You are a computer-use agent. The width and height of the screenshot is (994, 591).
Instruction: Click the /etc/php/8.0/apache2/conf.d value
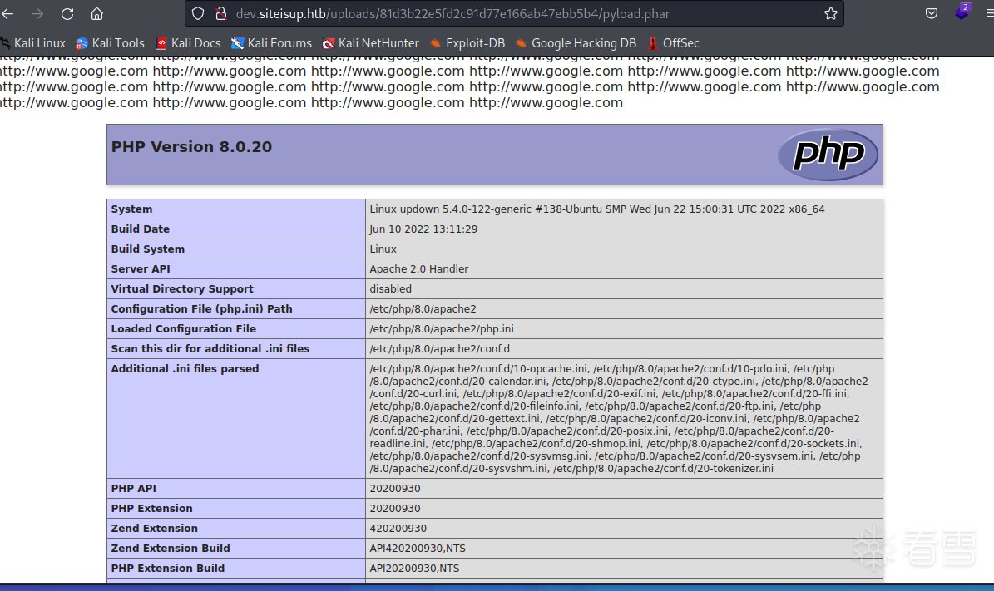coord(439,348)
